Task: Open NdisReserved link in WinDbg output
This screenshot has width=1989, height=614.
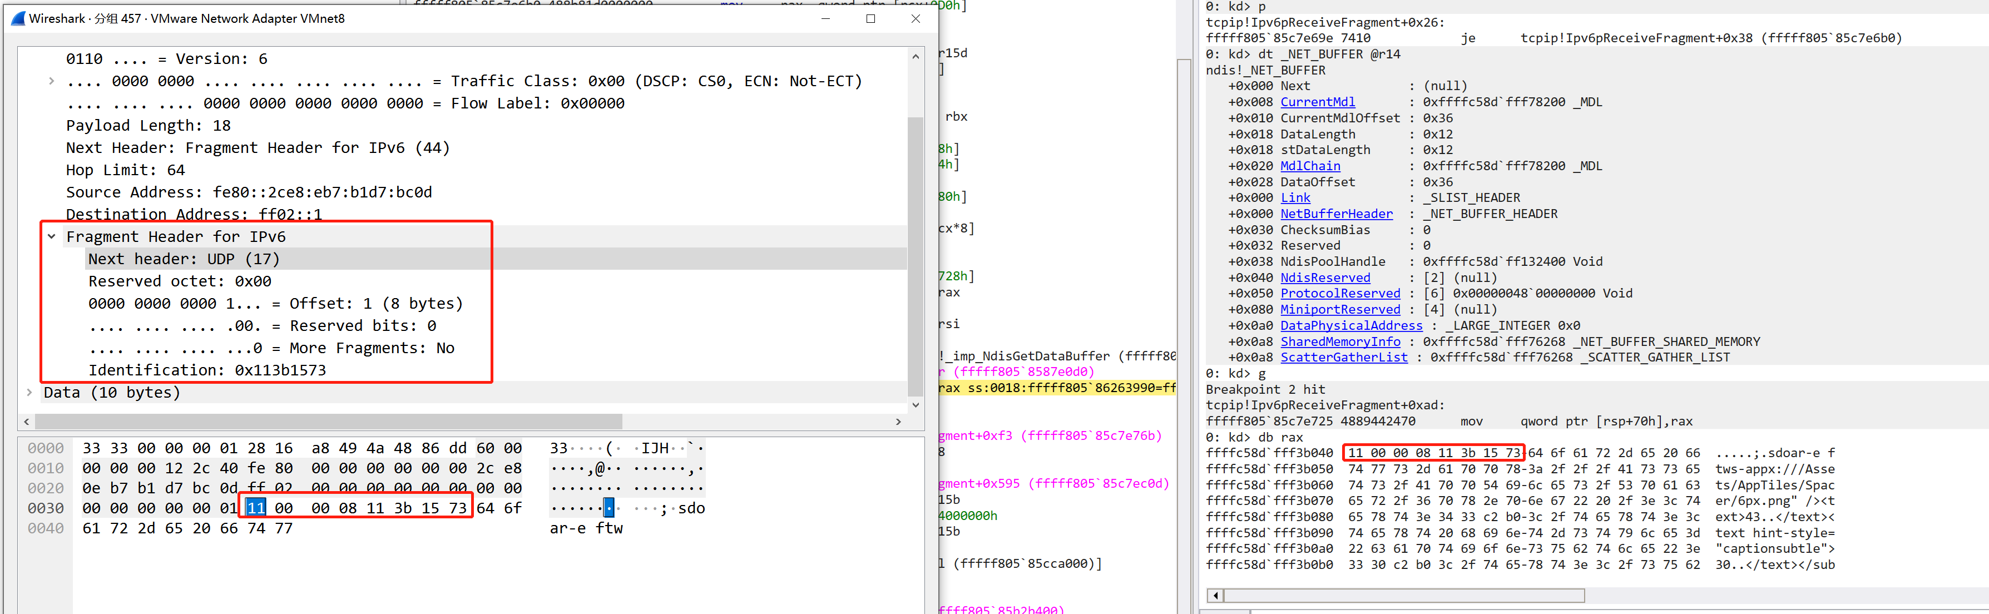Action: 1325,278
